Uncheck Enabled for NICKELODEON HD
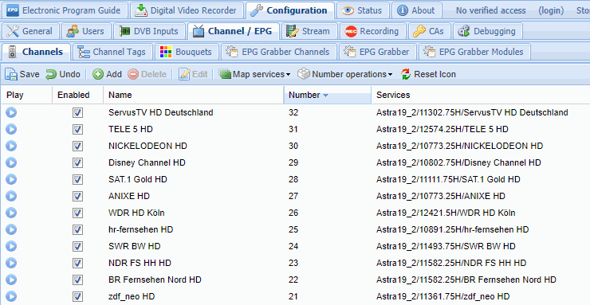Screen dimensions: 590x305 pyautogui.click(x=78, y=146)
